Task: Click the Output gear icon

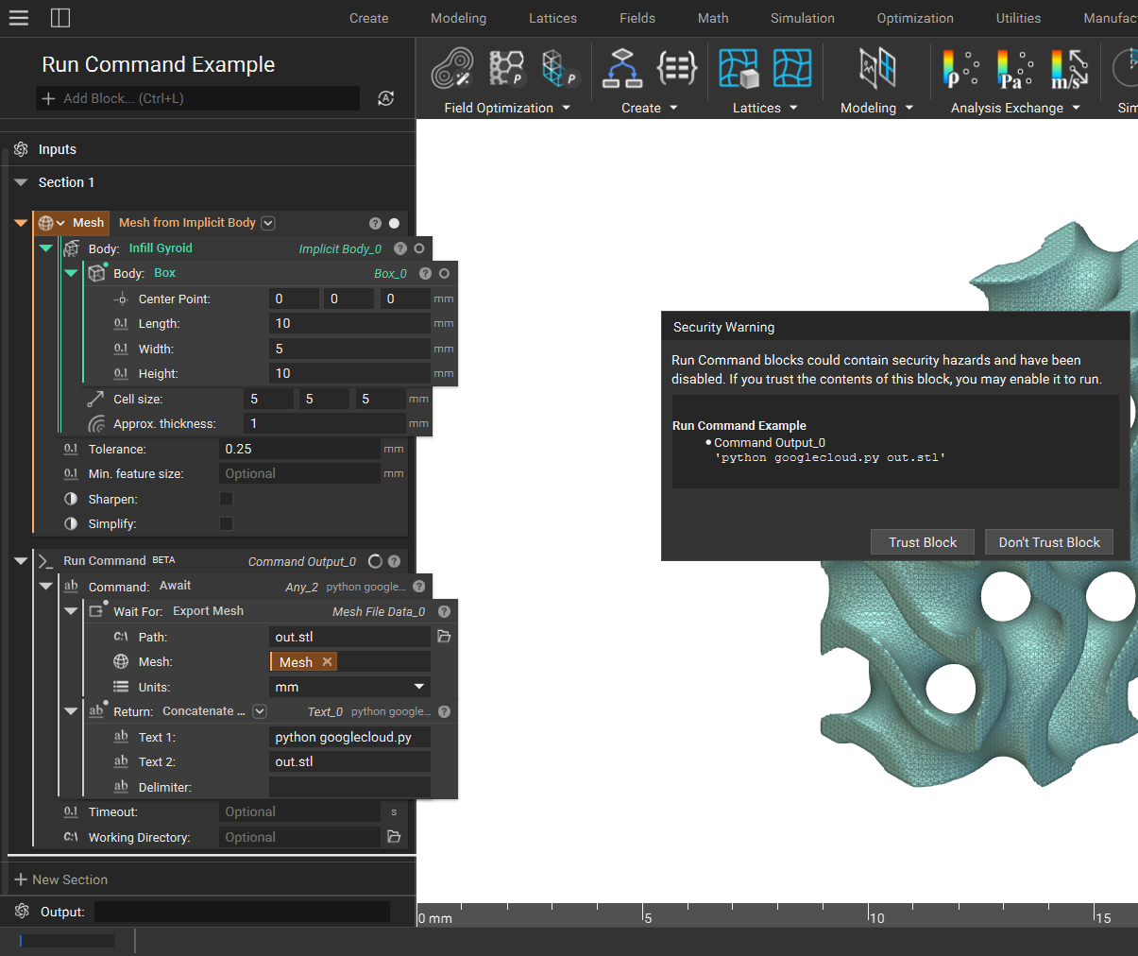Action: click(23, 912)
